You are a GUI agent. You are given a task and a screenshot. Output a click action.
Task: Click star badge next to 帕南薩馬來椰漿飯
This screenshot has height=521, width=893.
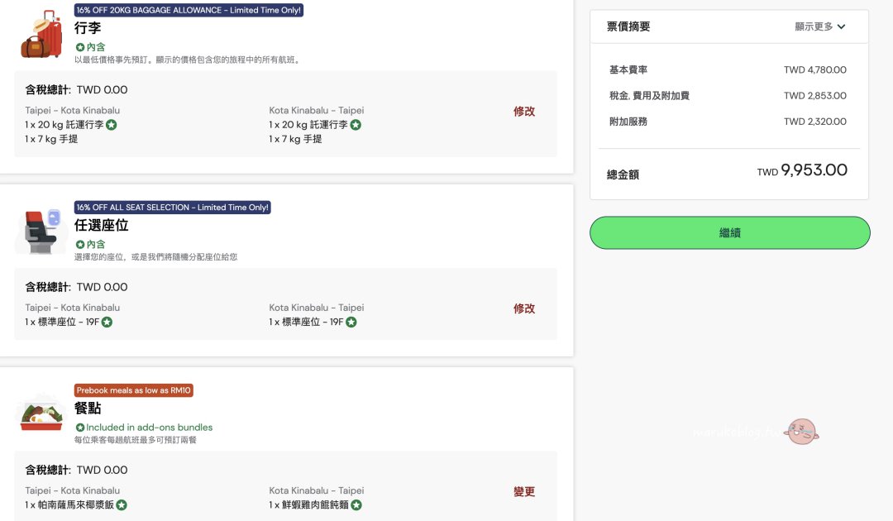click(x=122, y=505)
